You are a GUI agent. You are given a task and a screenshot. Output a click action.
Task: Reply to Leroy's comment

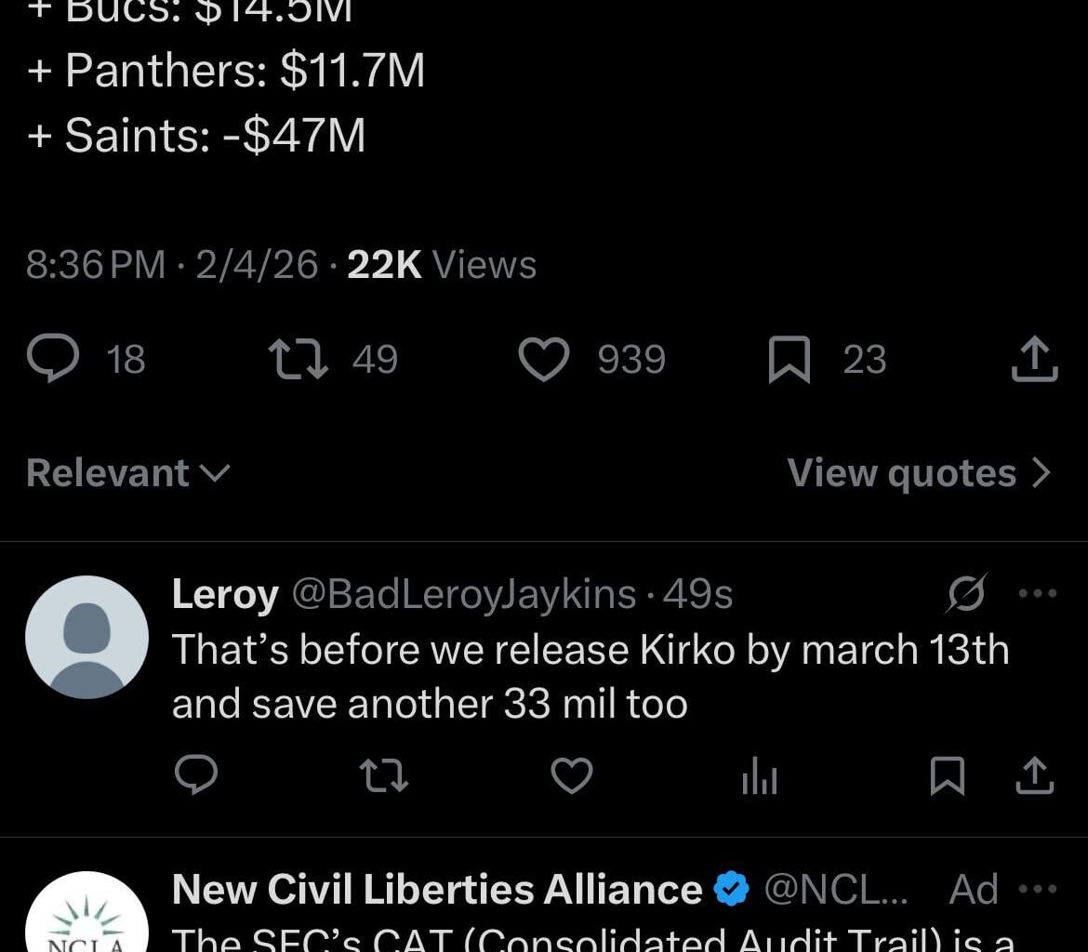pos(196,775)
